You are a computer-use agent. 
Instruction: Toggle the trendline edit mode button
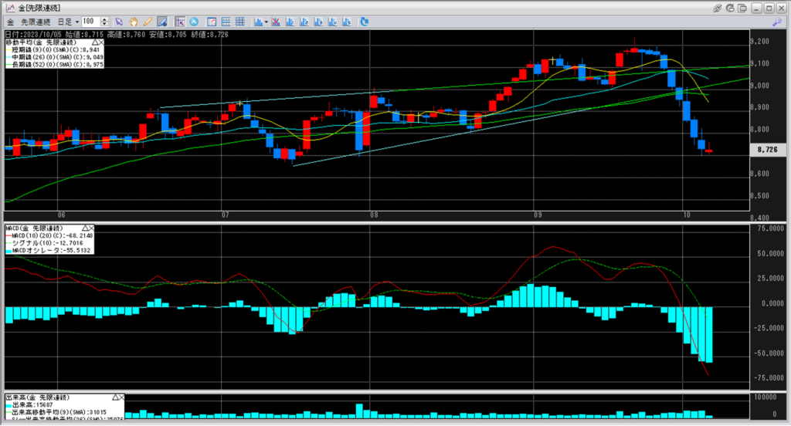coord(161,22)
